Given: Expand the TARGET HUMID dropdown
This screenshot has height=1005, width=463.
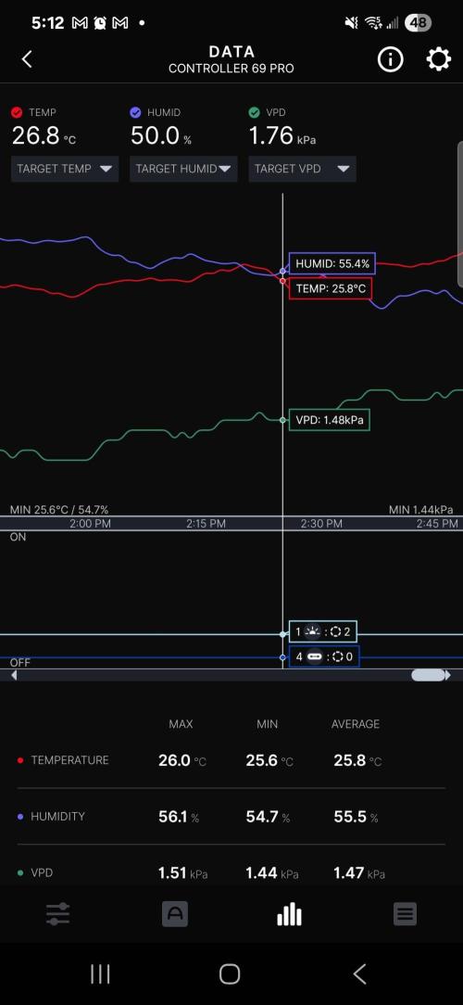Looking at the screenshot, I should click(183, 170).
